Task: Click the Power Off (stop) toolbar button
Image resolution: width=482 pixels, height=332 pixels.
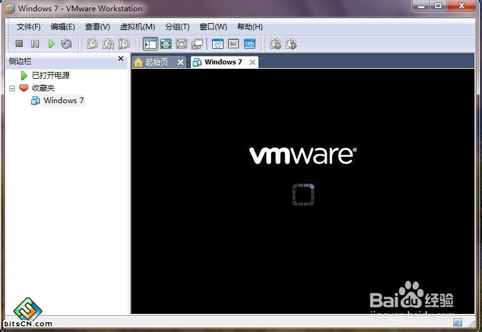Action: click(x=19, y=44)
